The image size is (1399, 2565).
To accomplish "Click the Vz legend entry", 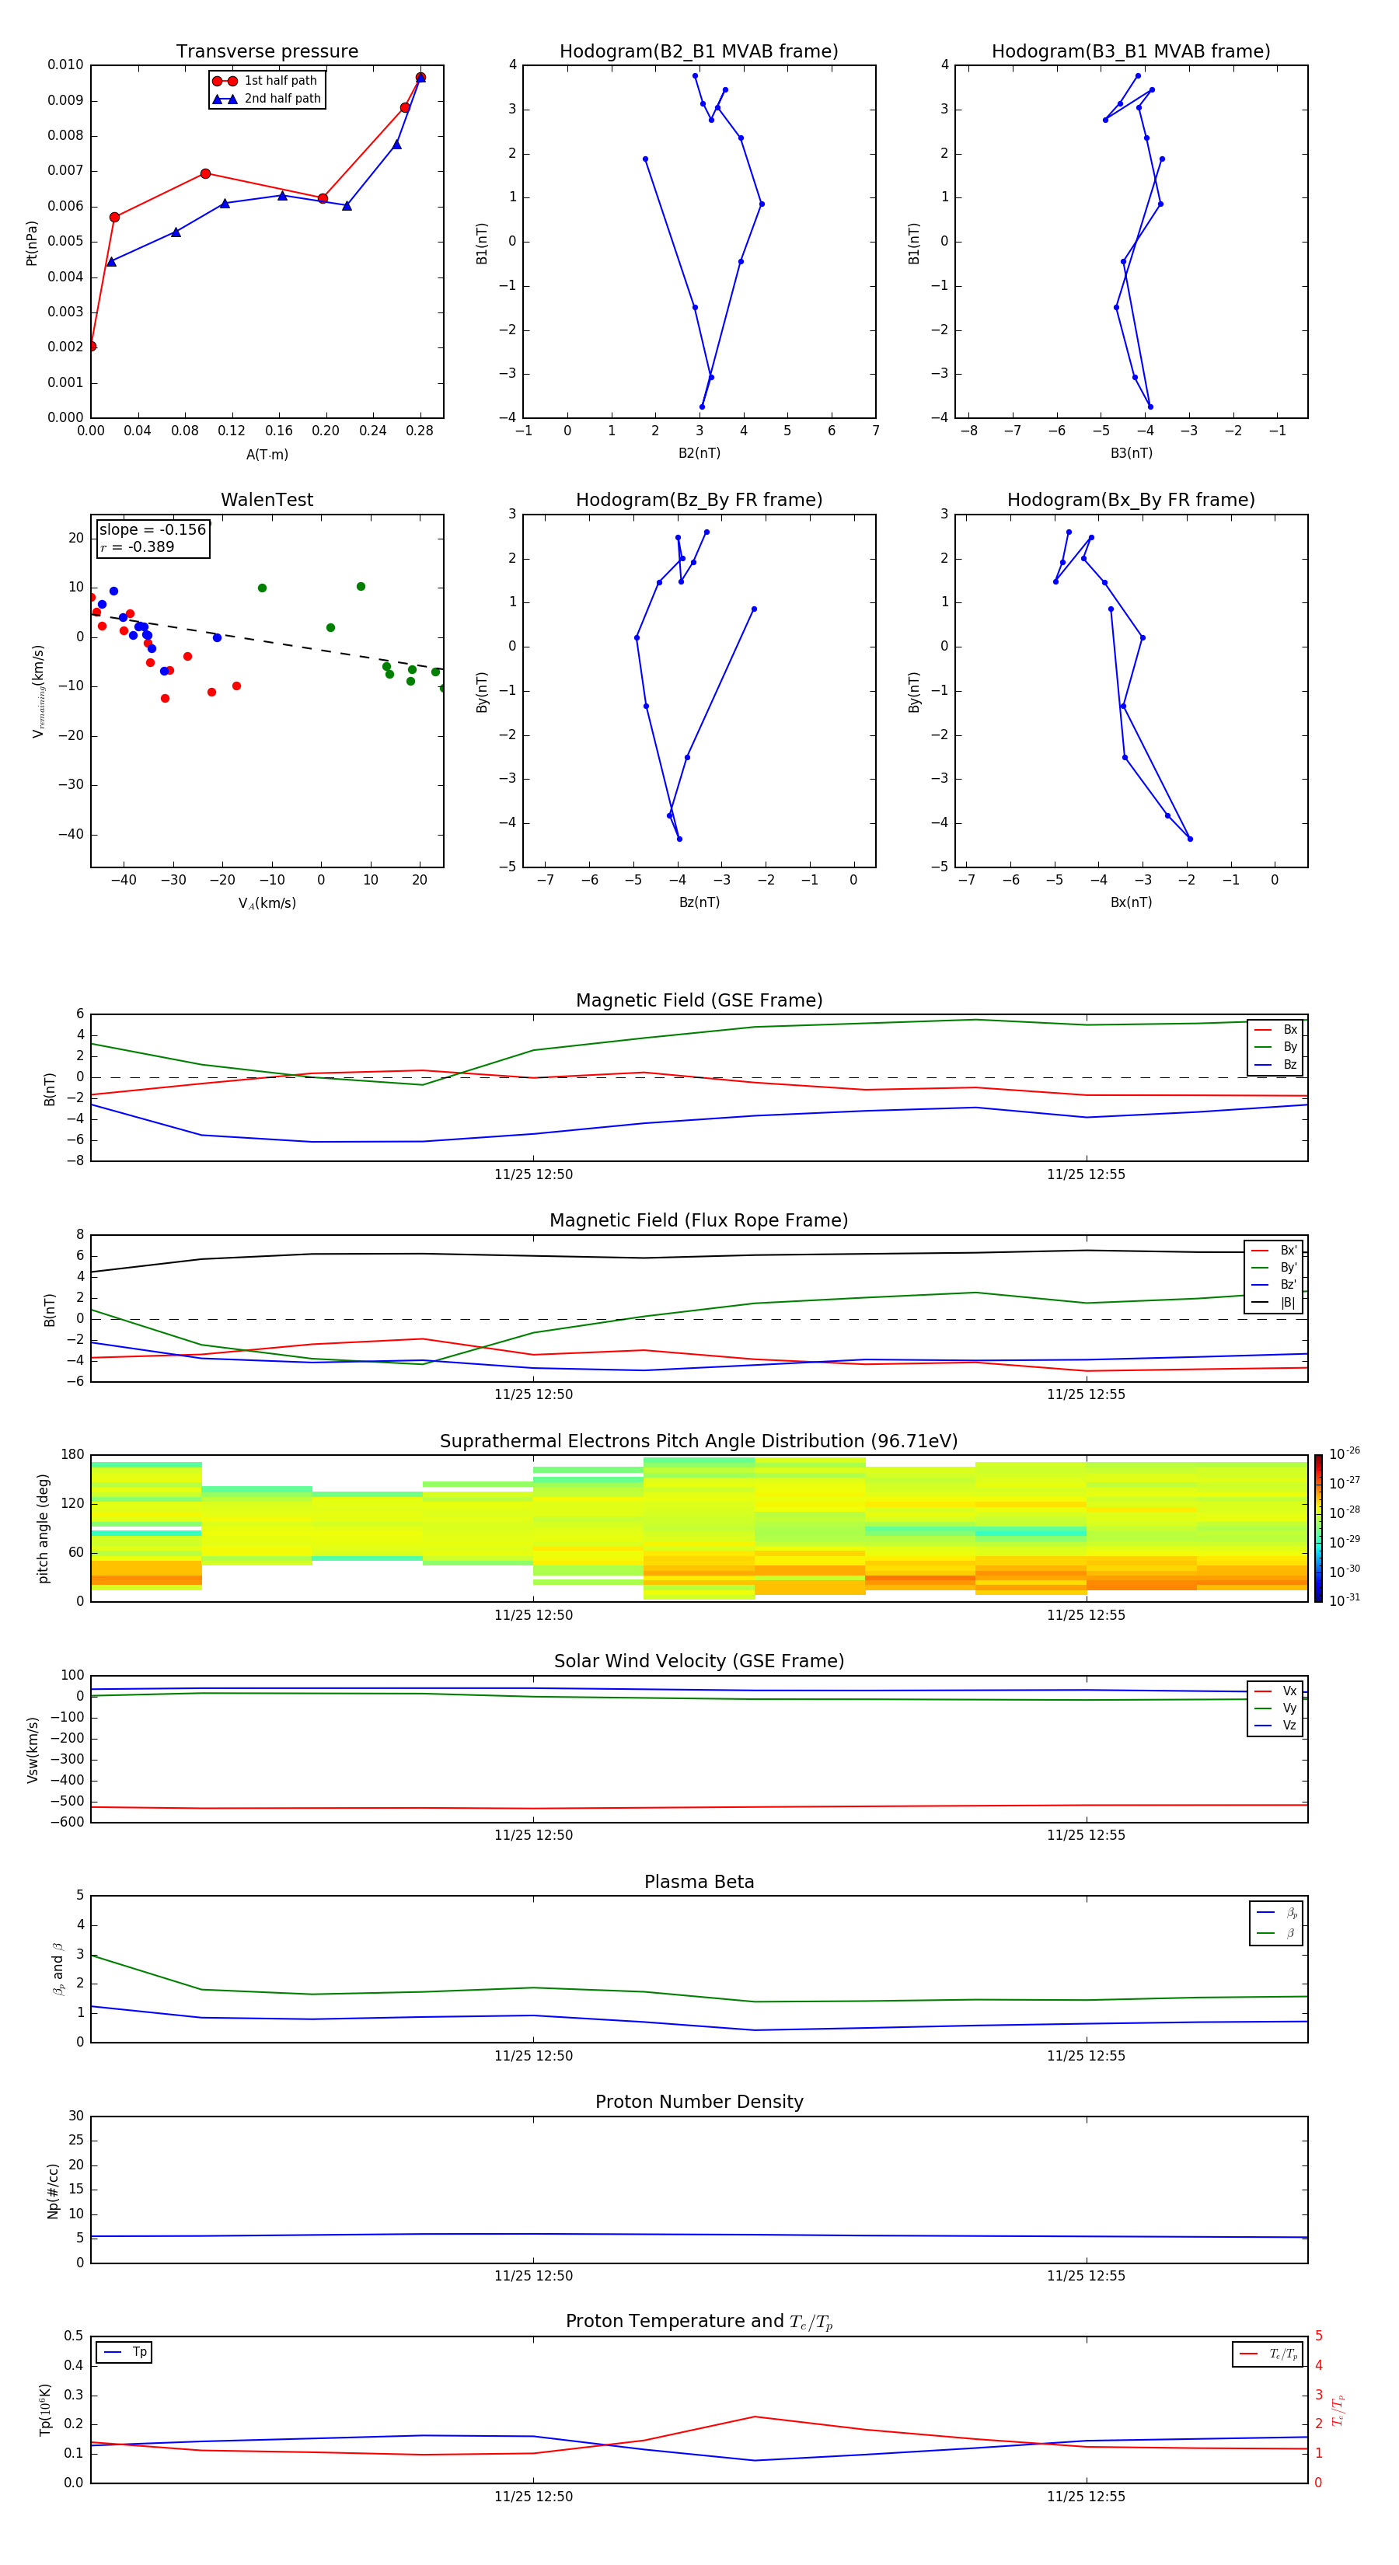I will tap(1275, 1726).
